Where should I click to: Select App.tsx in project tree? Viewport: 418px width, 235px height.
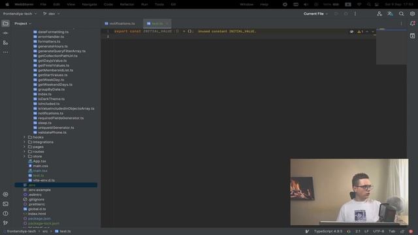[x=39, y=161]
